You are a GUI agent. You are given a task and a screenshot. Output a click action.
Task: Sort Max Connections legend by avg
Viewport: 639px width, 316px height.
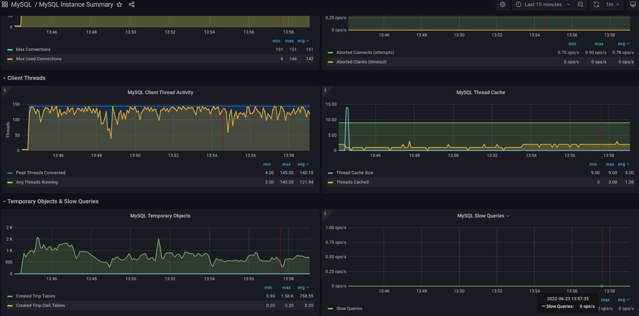pos(303,41)
